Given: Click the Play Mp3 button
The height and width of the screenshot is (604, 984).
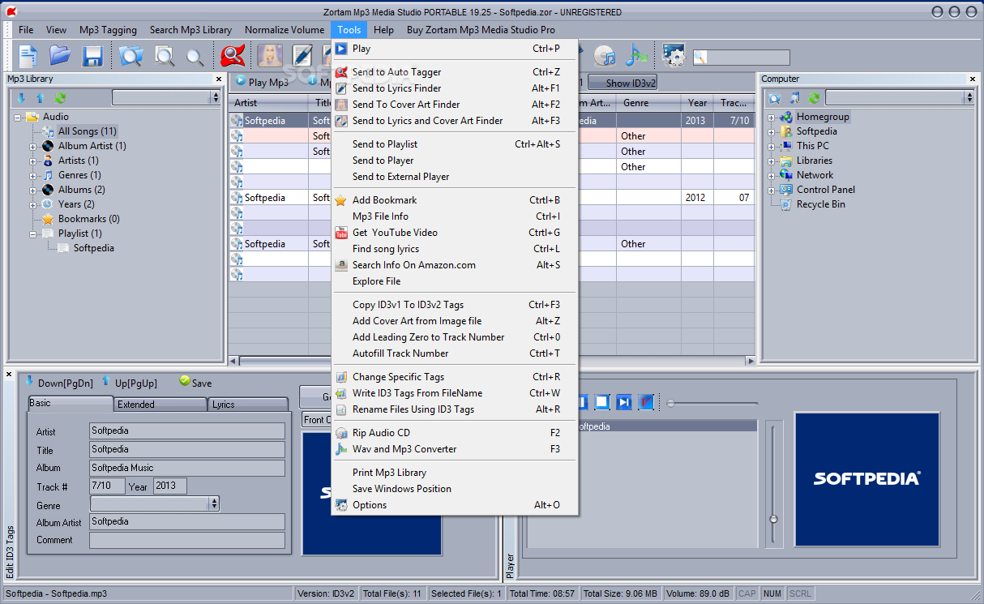Looking at the screenshot, I should point(262,82).
